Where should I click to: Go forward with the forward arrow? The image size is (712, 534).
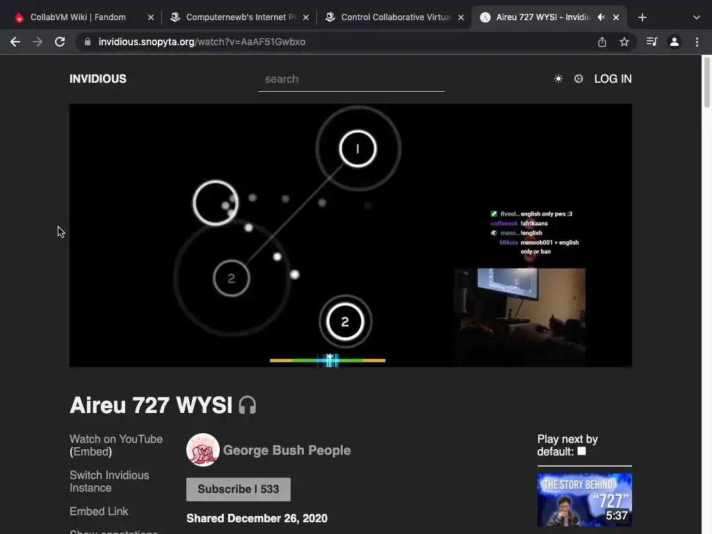38,42
